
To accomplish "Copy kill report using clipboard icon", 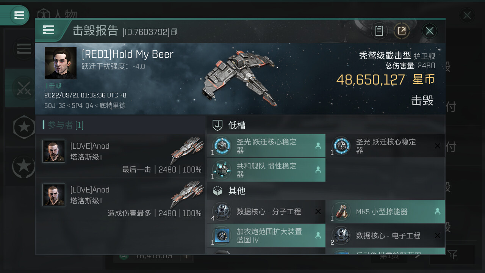I will pyautogui.click(x=379, y=31).
